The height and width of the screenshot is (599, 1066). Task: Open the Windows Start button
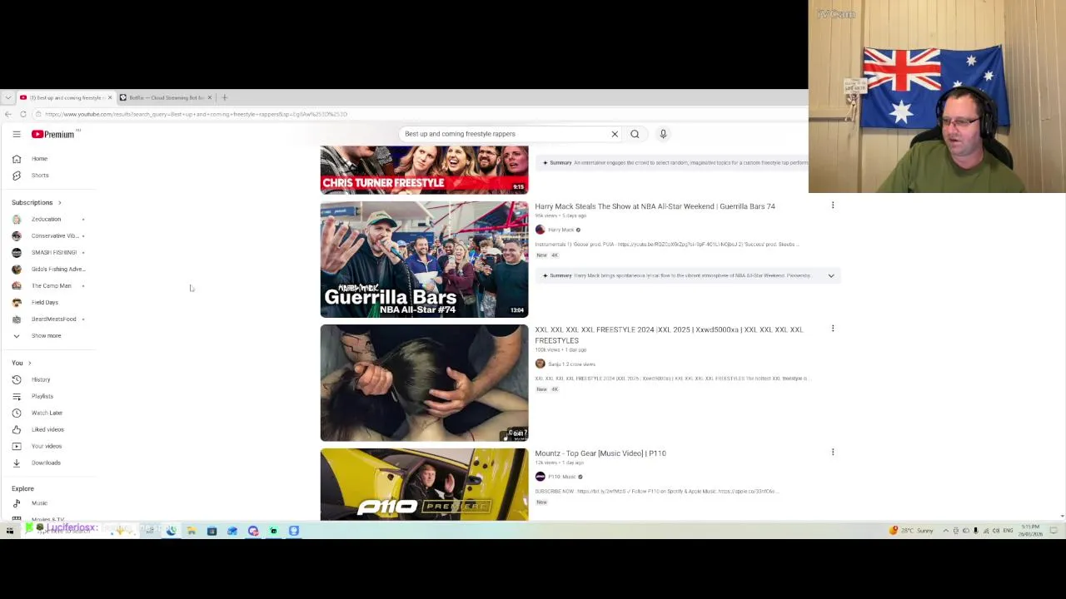[10, 530]
